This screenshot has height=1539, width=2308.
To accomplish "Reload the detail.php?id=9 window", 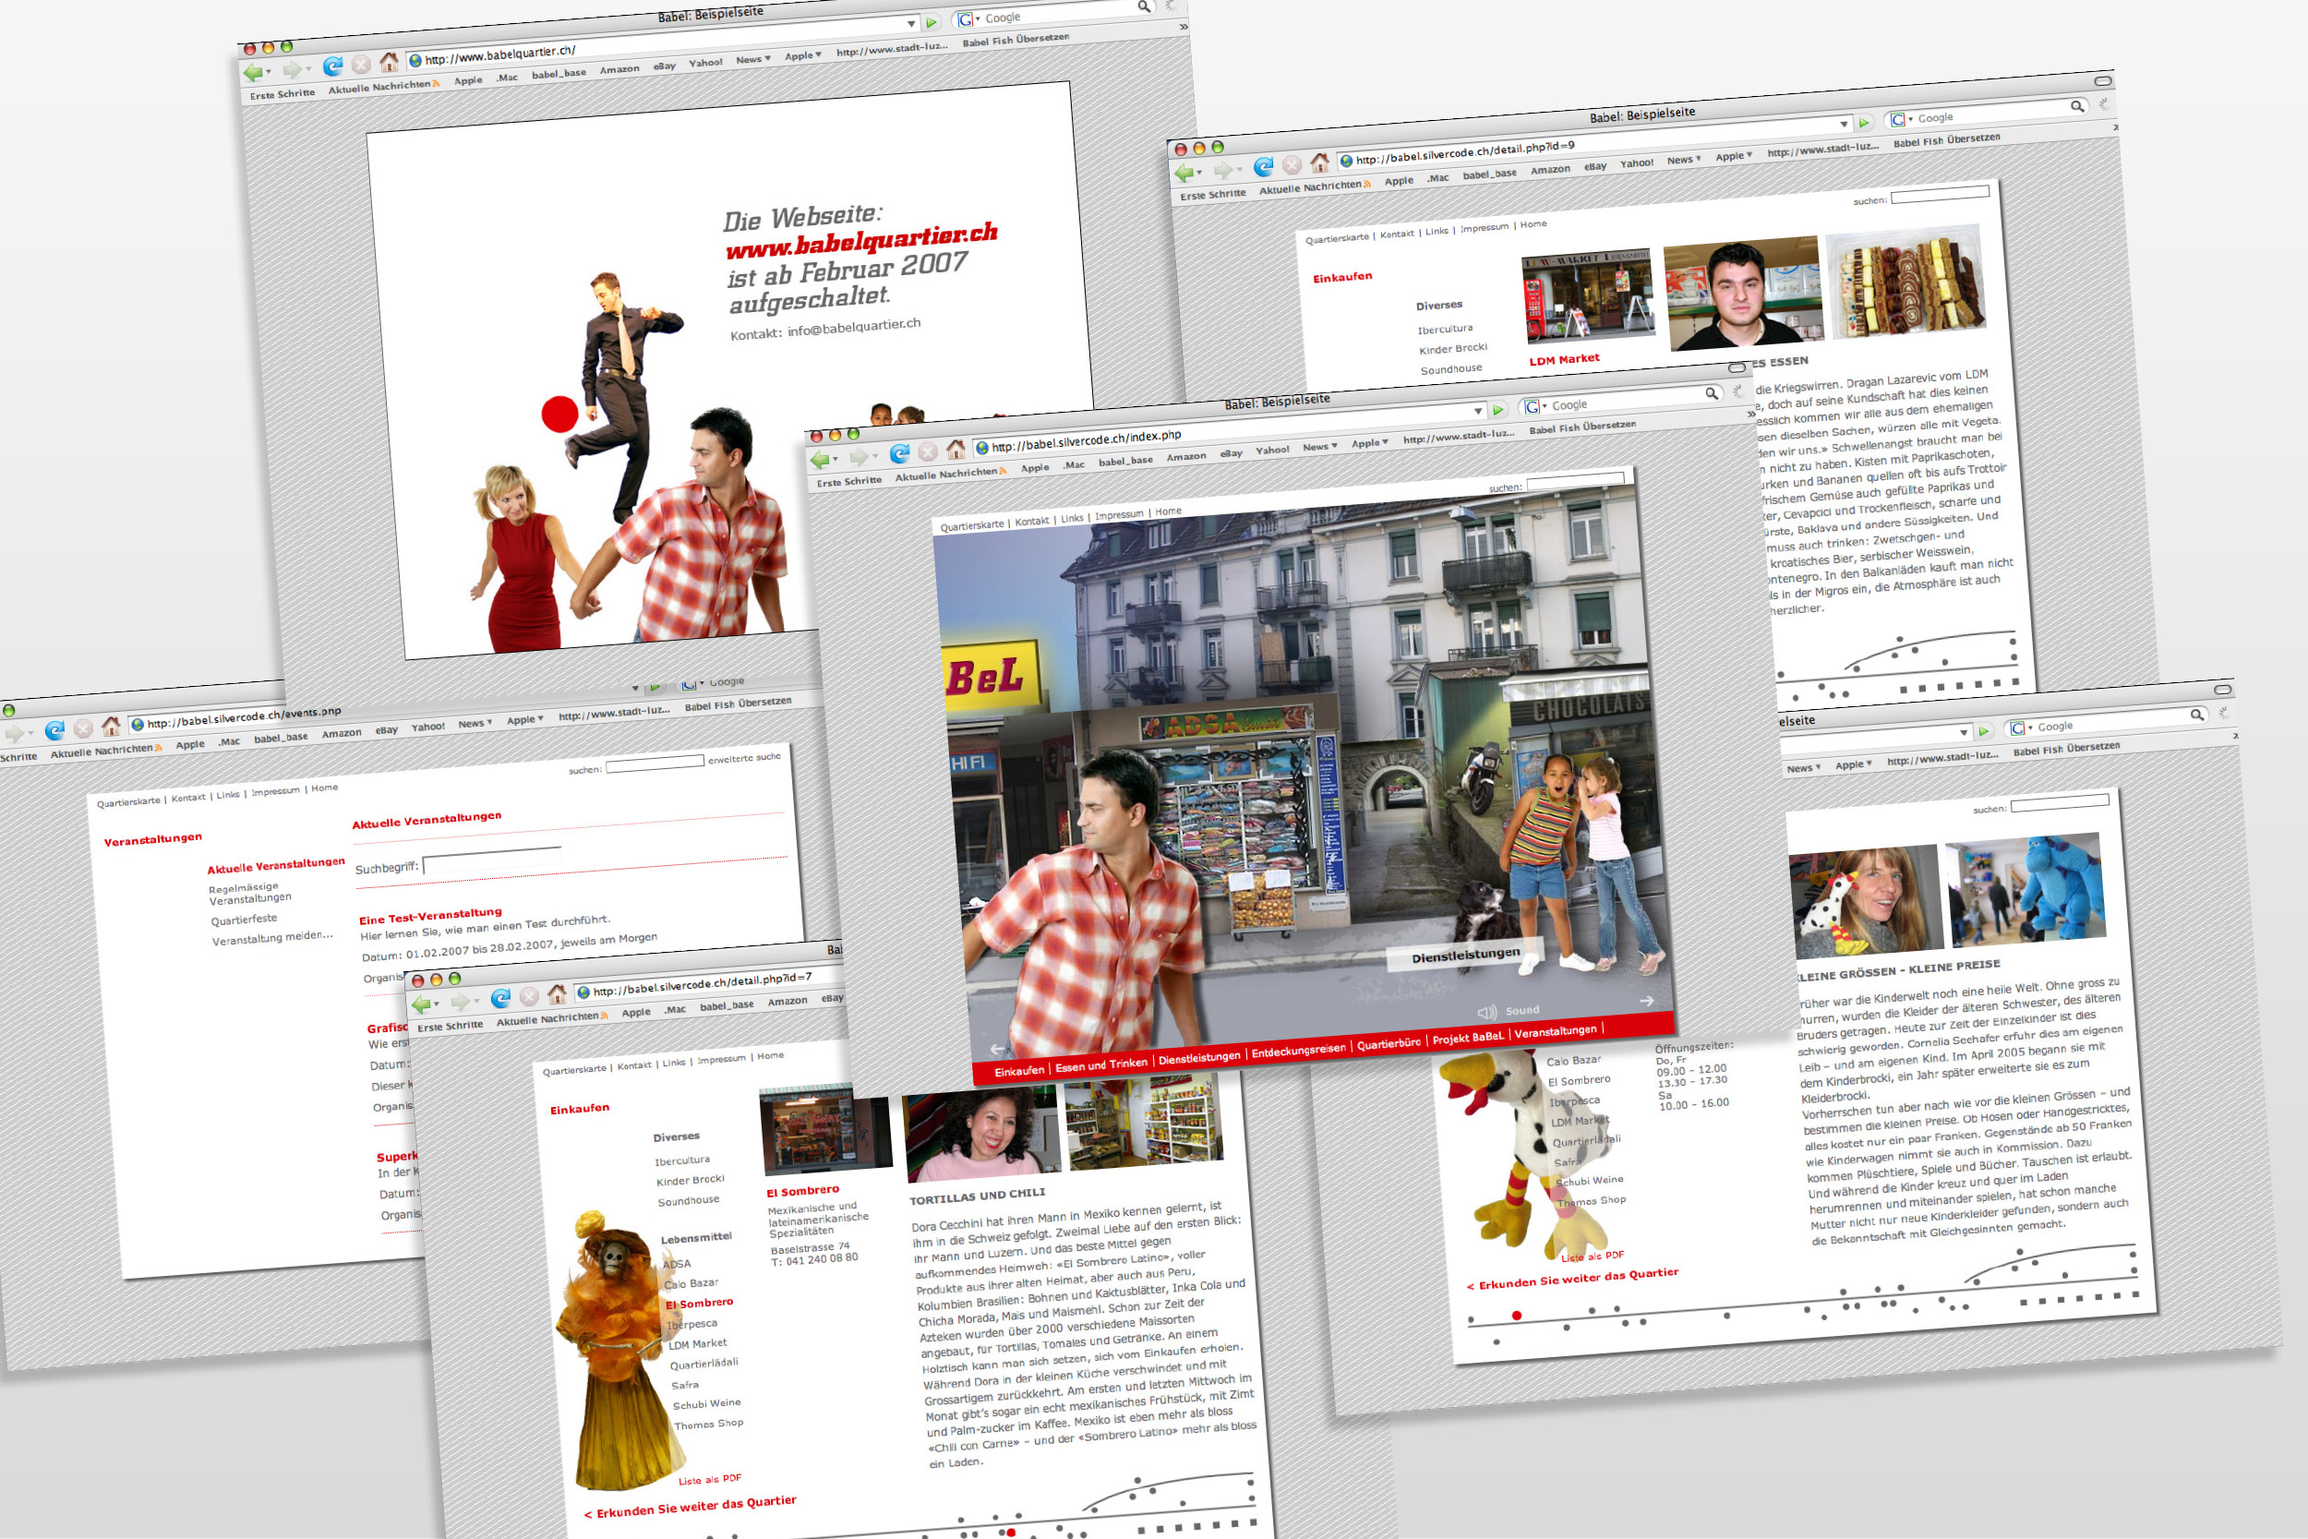I will tap(1264, 167).
